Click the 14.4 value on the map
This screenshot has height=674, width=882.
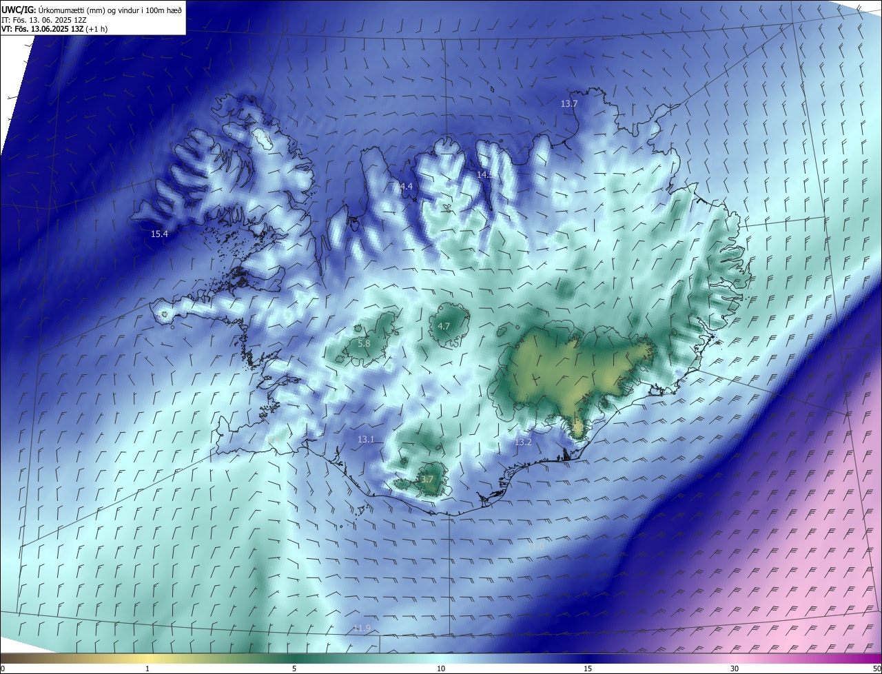404,186
